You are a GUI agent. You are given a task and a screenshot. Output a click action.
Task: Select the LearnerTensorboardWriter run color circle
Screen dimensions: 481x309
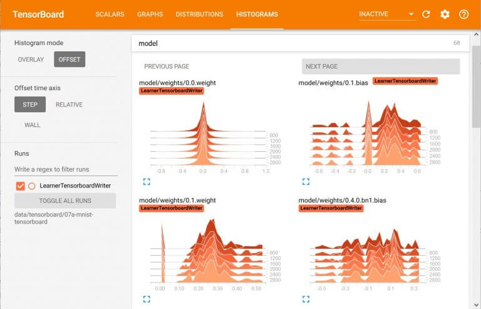31,186
